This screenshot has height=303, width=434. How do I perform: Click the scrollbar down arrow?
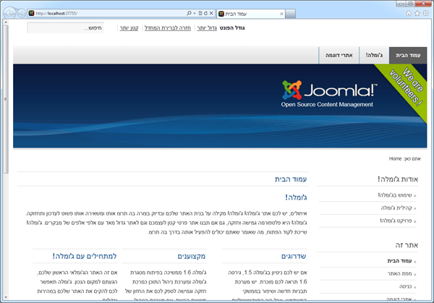5,297
